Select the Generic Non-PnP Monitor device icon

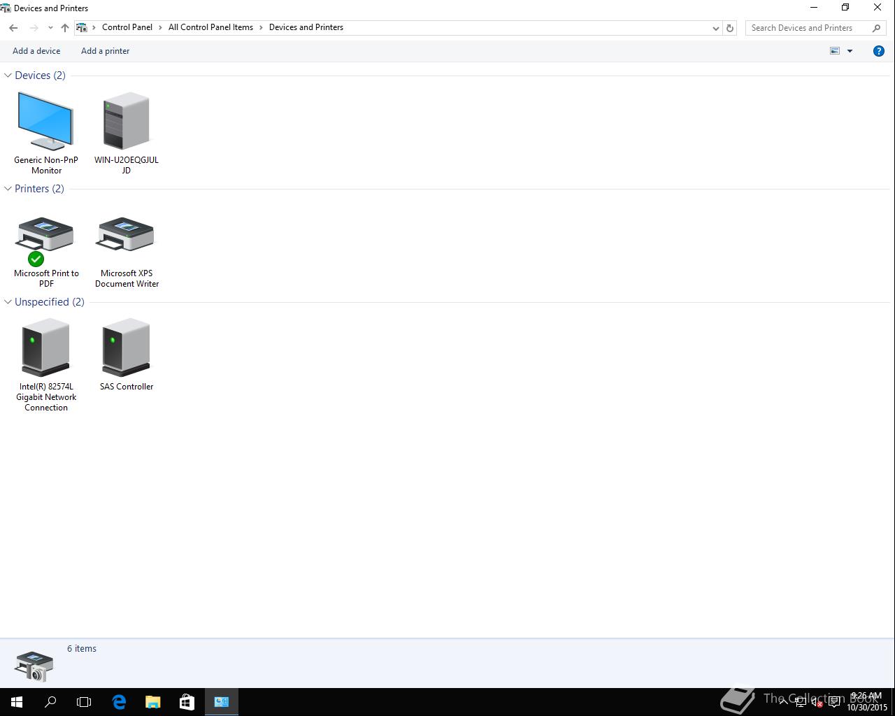pos(45,121)
